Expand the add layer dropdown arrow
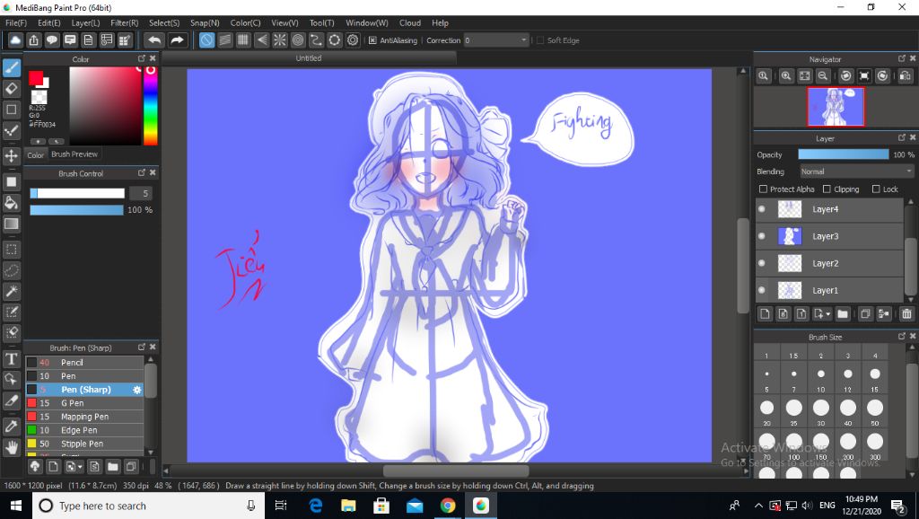 [x=828, y=314]
